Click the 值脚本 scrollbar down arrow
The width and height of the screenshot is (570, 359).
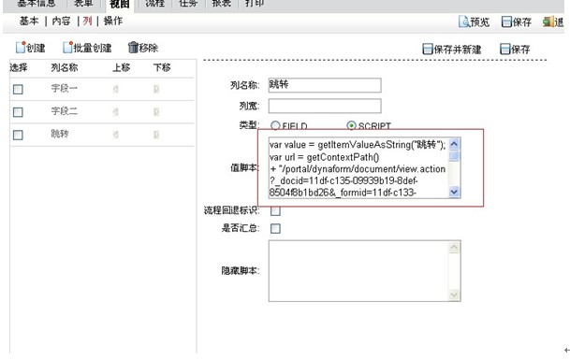point(454,192)
